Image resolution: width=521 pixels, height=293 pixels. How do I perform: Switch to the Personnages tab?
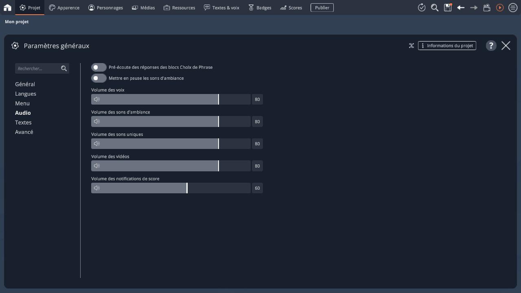[x=105, y=7]
